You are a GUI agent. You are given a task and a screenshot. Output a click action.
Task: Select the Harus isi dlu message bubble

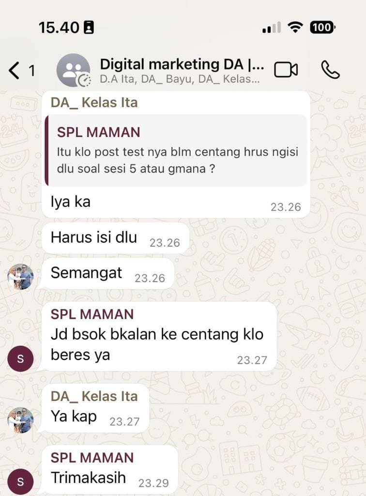click(x=115, y=238)
